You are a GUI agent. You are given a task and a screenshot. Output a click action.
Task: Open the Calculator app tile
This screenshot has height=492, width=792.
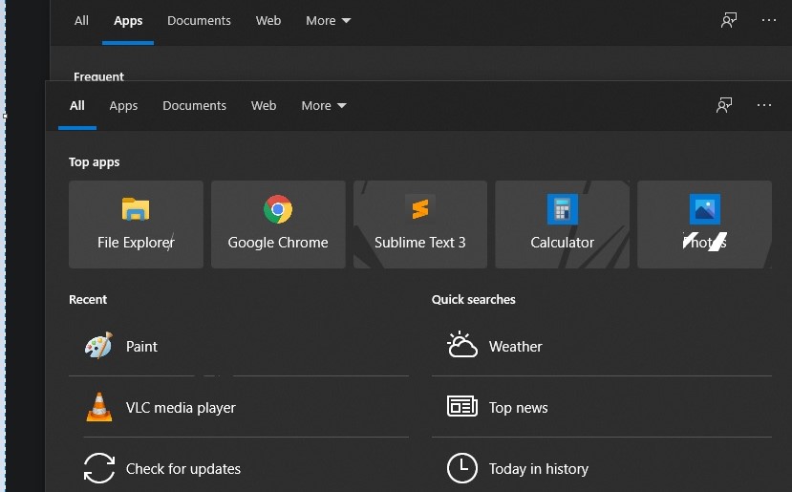pyautogui.click(x=562, y=225)
